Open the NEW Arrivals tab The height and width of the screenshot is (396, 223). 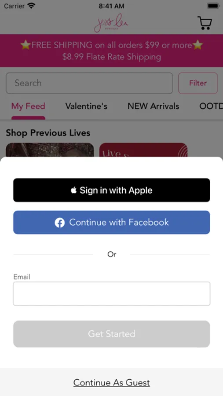point(154,106)
